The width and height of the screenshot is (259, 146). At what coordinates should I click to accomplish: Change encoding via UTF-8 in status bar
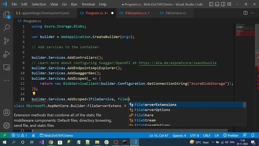tap(194, 135)
